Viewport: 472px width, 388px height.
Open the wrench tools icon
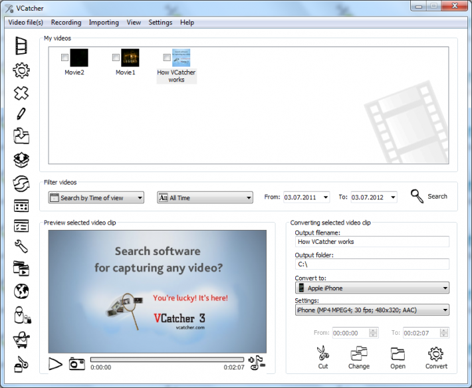[x=21, y=246]
